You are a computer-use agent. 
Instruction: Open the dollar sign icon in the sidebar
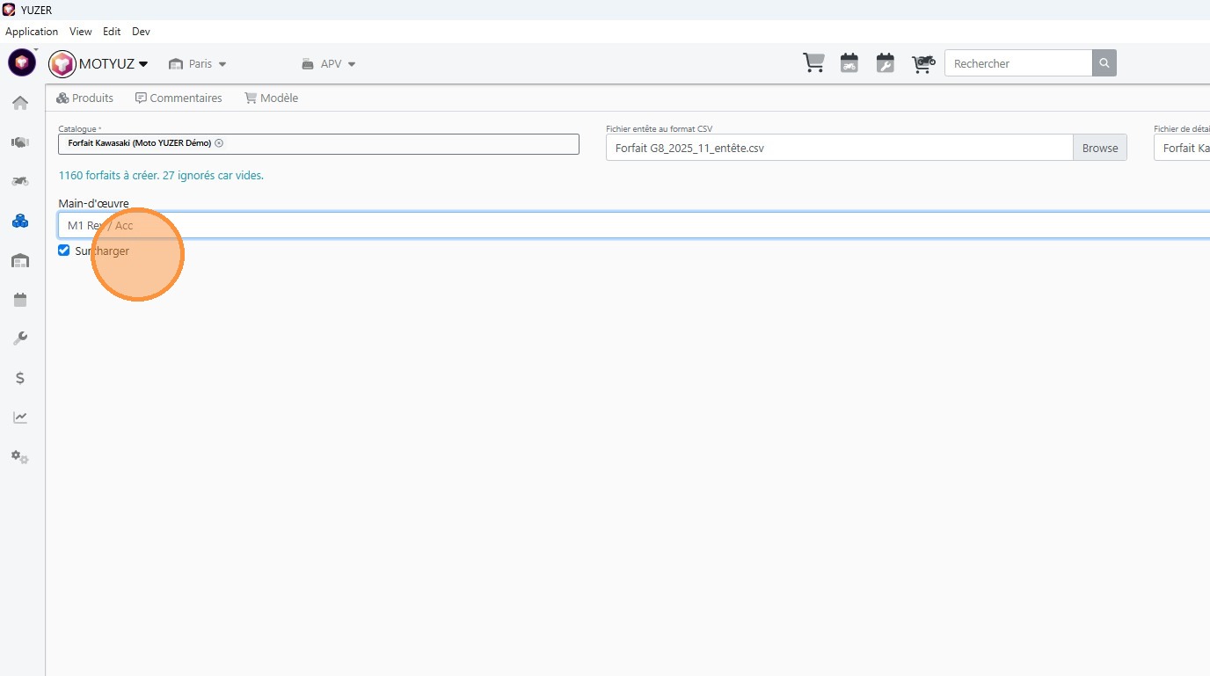tap(20, 378)
